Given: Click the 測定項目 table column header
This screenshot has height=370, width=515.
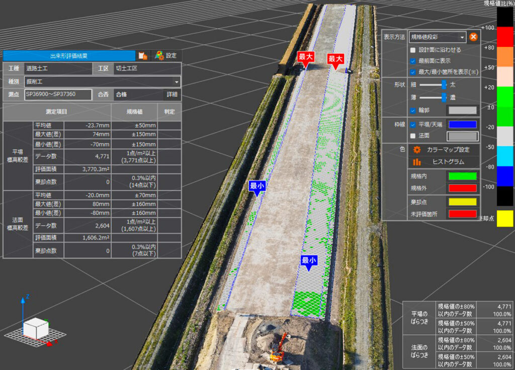Looking at the screenshot, I should pyautogui.click(x=57, y=111).
